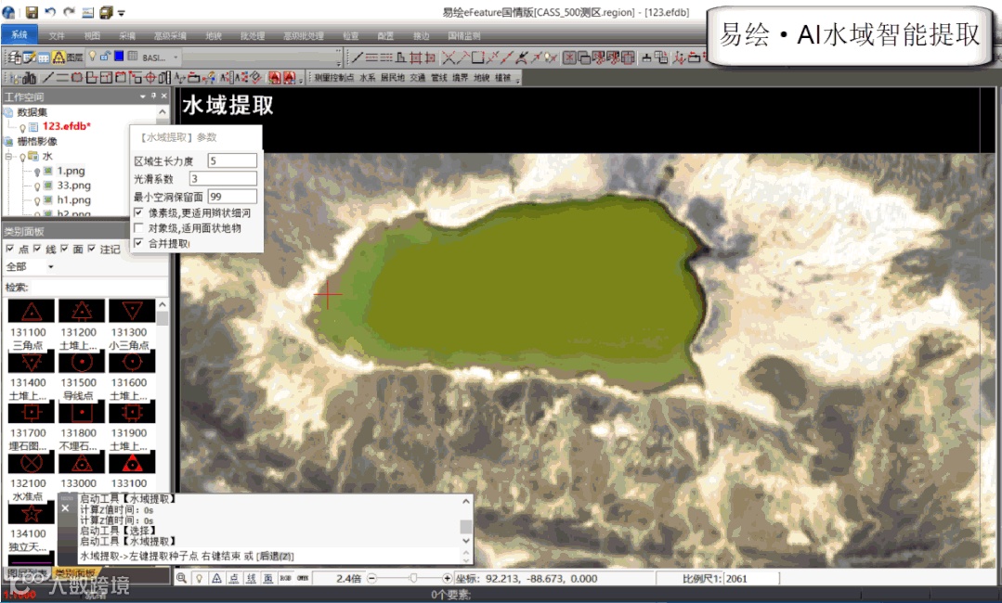Click the grid table icon beside blue swatch
1002x603 pixels.
pyautogui.click(x=133, y=57)
